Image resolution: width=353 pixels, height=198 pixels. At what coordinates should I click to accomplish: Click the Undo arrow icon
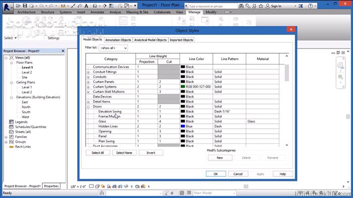(42, 6)
